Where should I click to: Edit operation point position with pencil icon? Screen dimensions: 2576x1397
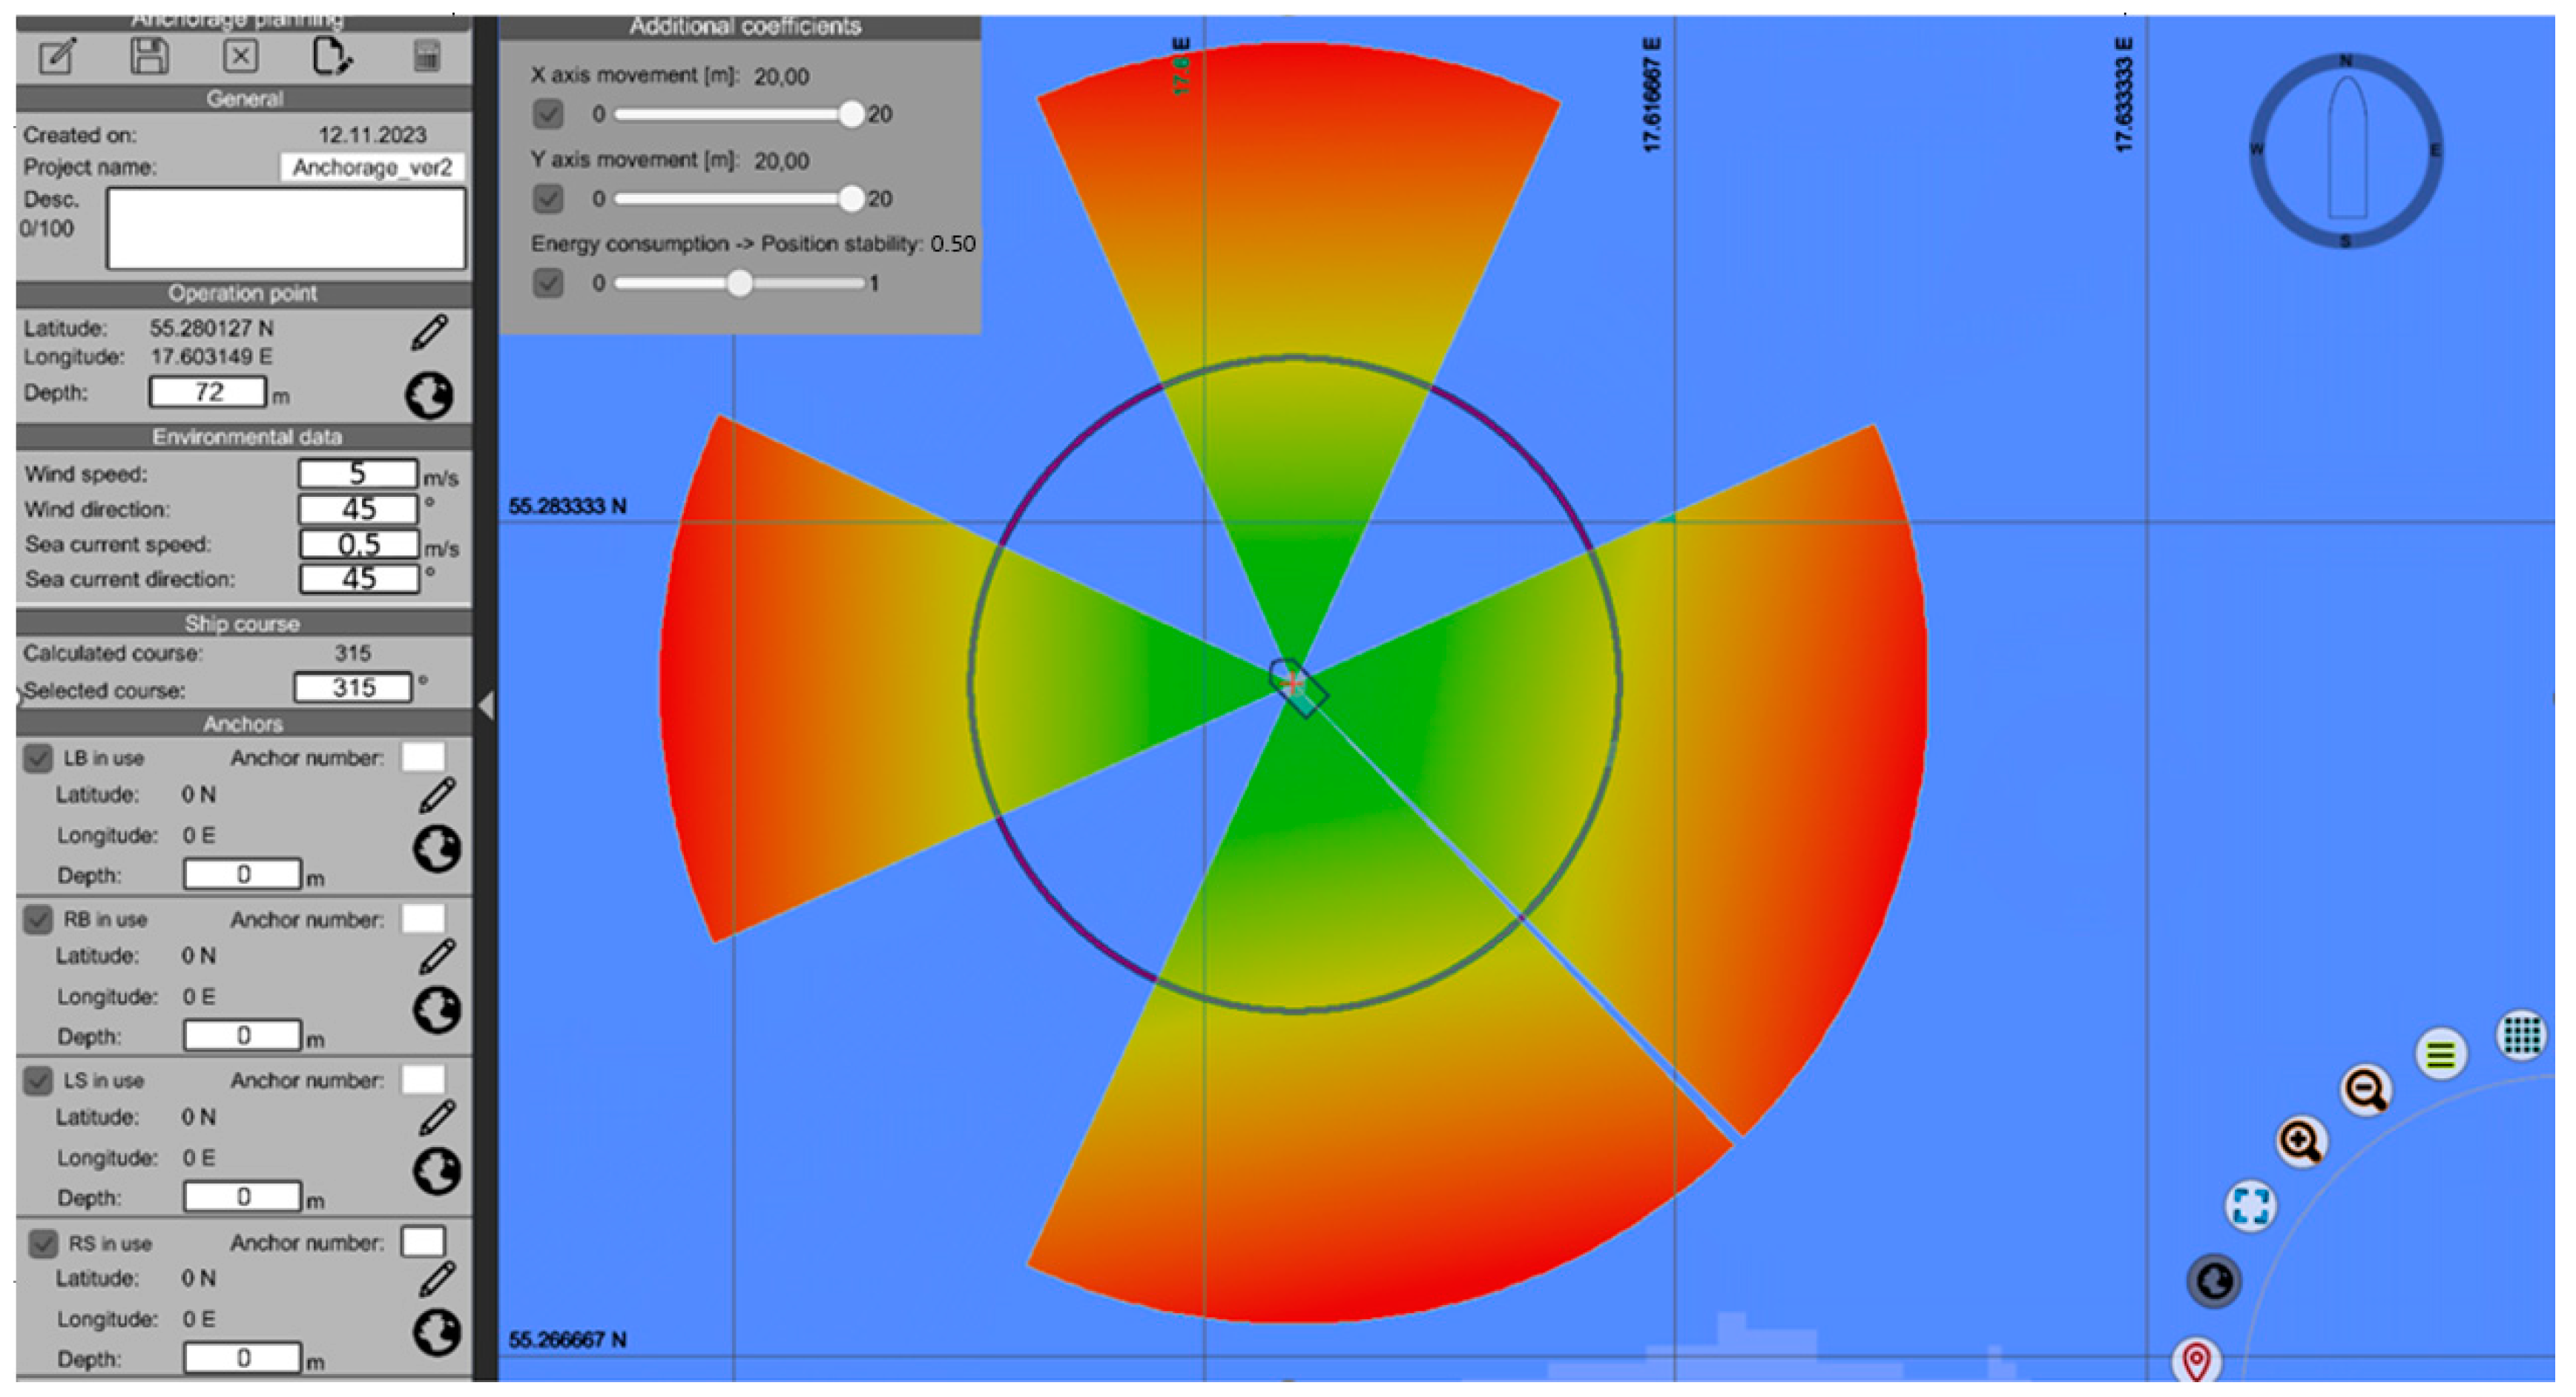pos(429,333)
